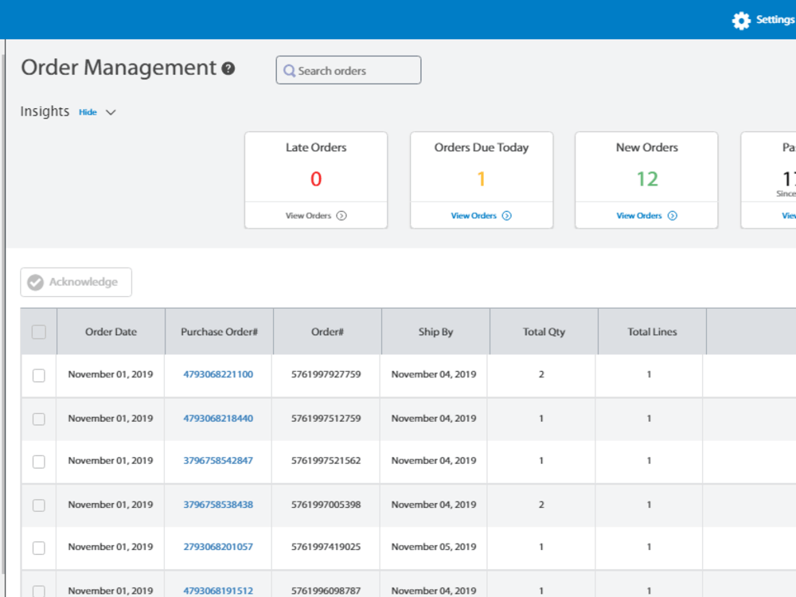Click the Order Management page title

(x=119, y=68)
